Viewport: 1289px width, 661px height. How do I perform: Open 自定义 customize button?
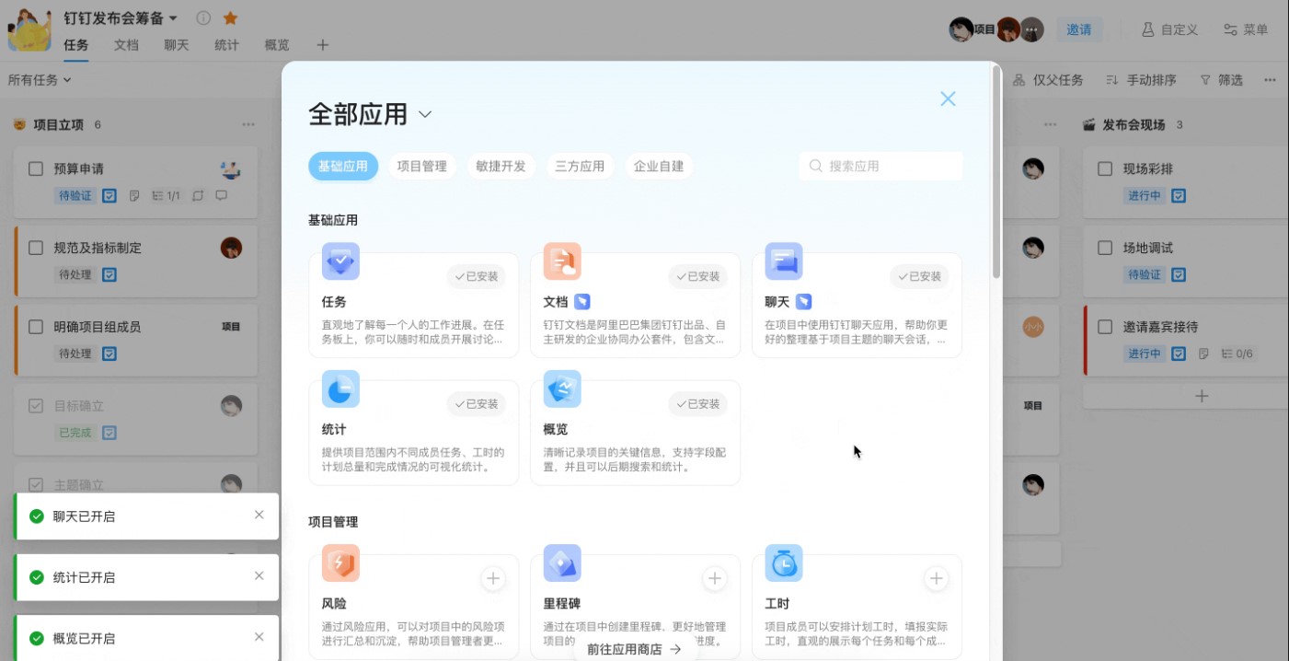1169,29
